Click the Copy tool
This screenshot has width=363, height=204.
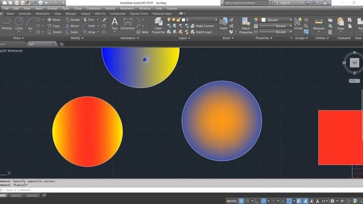(x=54, y=26)
